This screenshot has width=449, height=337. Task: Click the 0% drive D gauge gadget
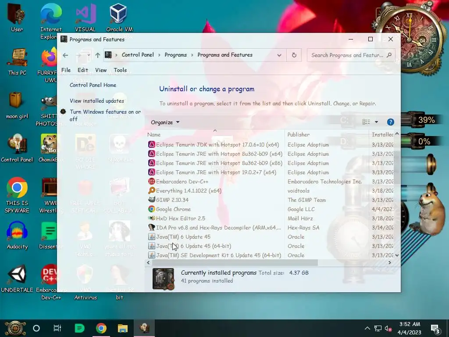coord(424,141)
